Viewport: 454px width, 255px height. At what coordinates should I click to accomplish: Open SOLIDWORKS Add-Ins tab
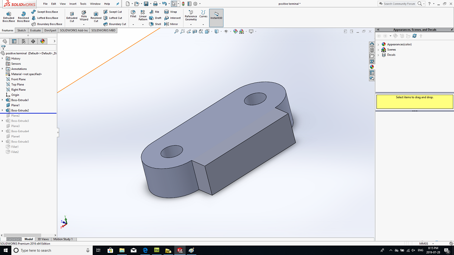pos(74,30)
